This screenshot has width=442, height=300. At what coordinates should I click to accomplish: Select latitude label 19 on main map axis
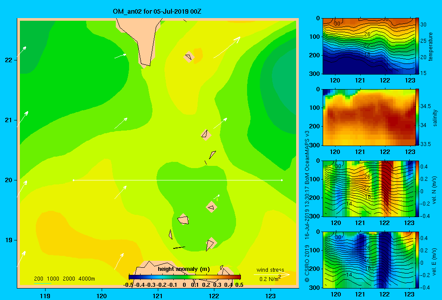tap(9, 240)
